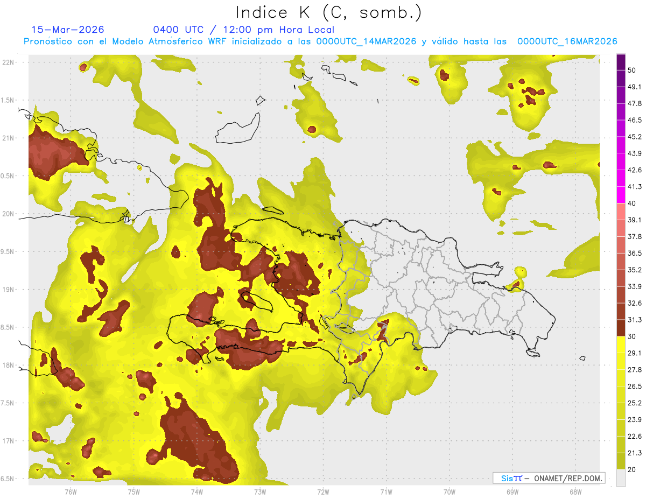Image resolution: width=646 pixels, height=499 pixels.
Task: Click the colorbar value "43.9"
Action: point(634,153)
